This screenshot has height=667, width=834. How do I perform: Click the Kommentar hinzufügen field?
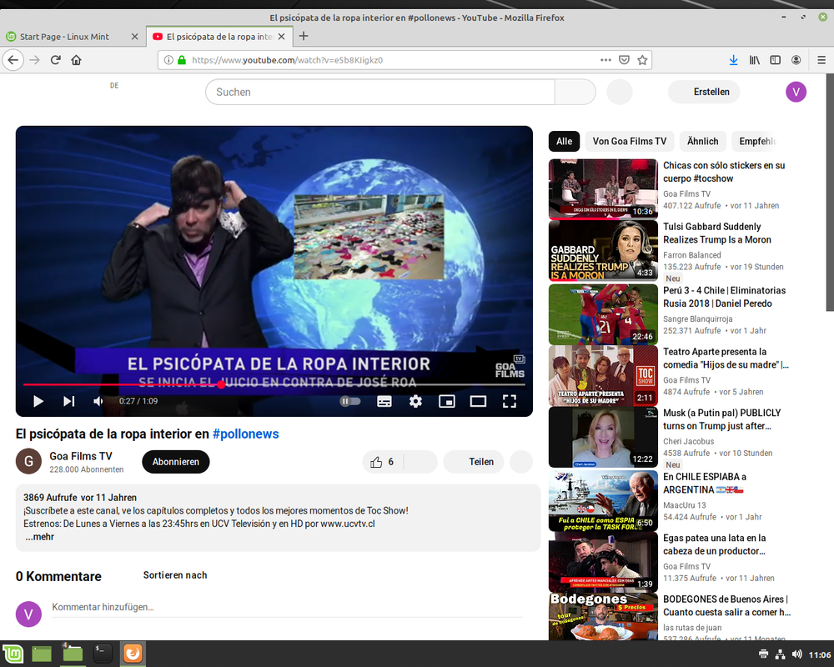click(x=287, y=607)
